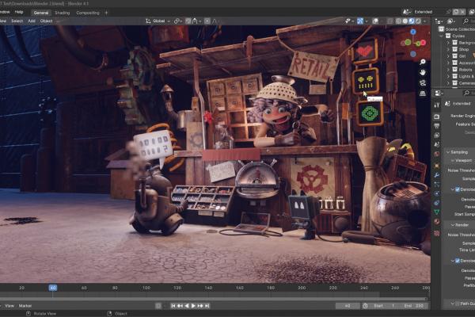
Task: Uncheck Render Denoise checkbox
Action: point(458,261)
